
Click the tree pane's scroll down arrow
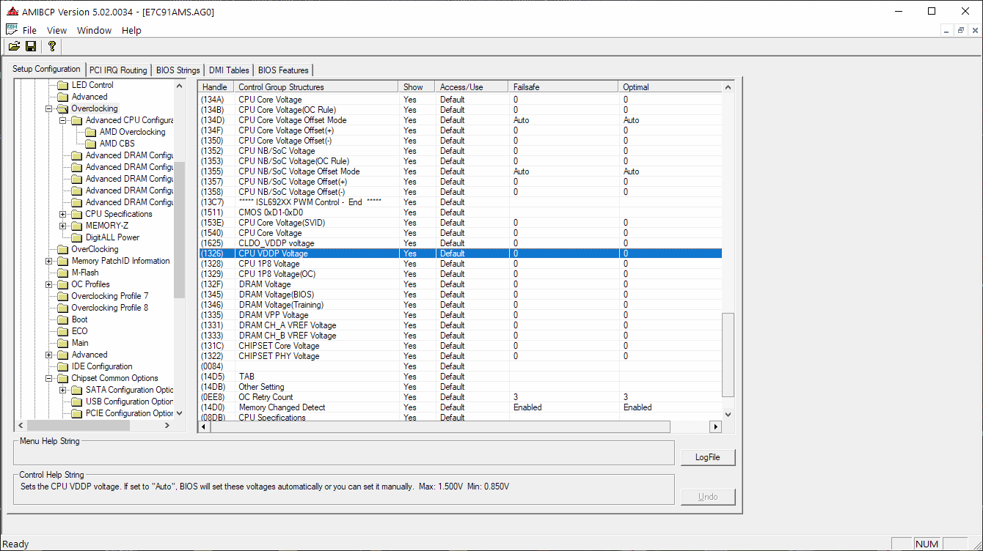click(x=180, y=413)
